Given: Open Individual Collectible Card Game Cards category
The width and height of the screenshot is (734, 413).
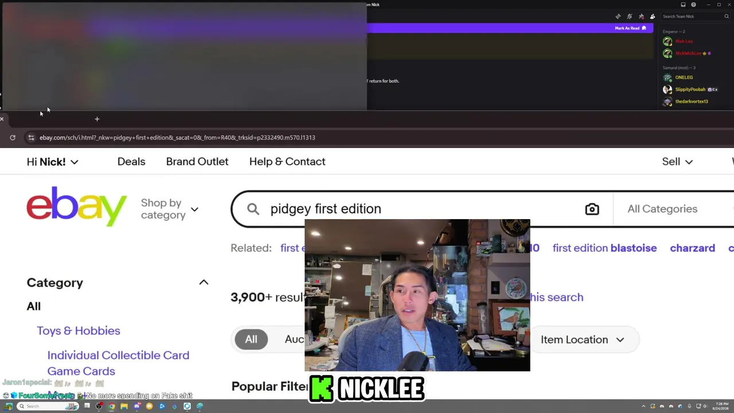Looking at the screenshot, I should [x=118, y=363].
